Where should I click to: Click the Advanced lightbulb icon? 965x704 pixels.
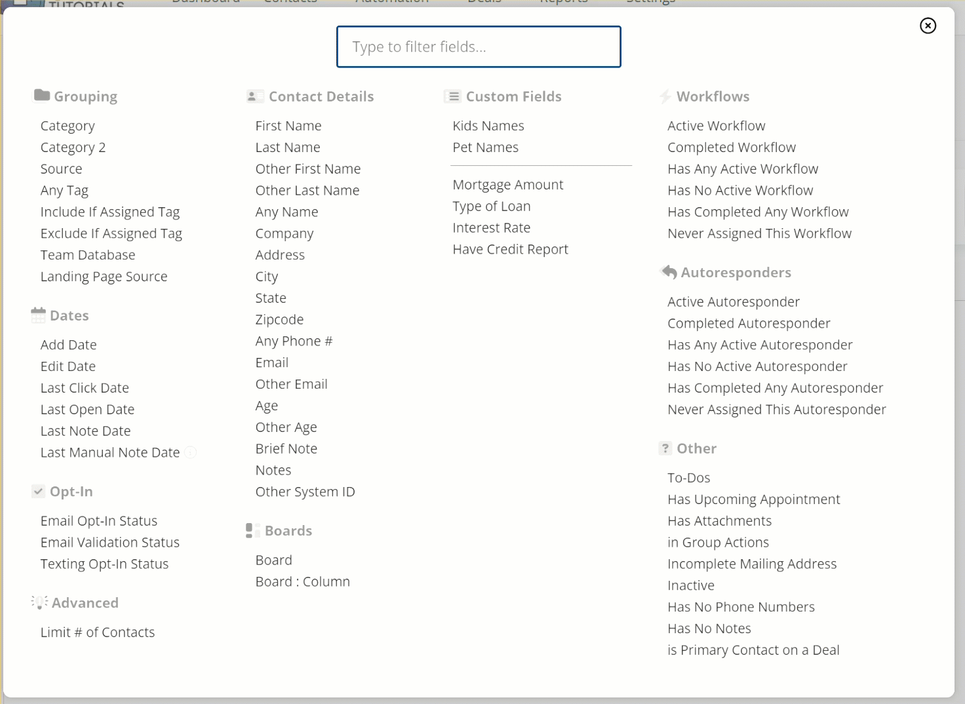[39, 602]
